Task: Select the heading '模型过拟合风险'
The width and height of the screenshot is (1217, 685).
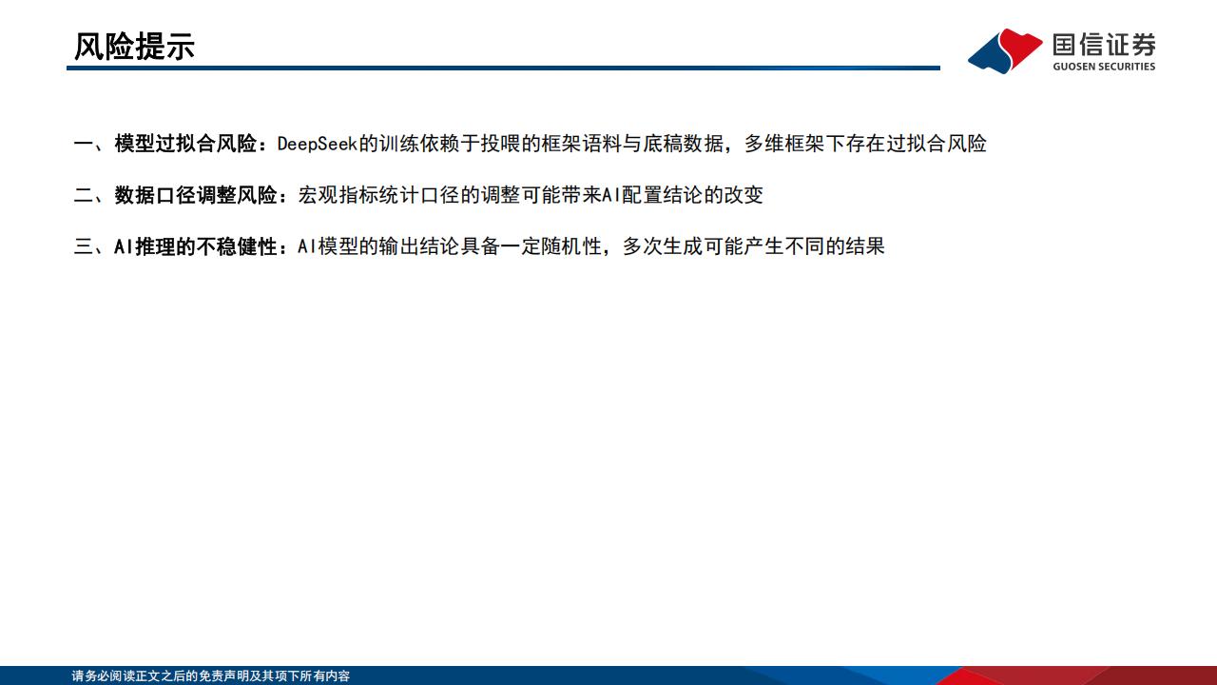Action: coord(185,144)
